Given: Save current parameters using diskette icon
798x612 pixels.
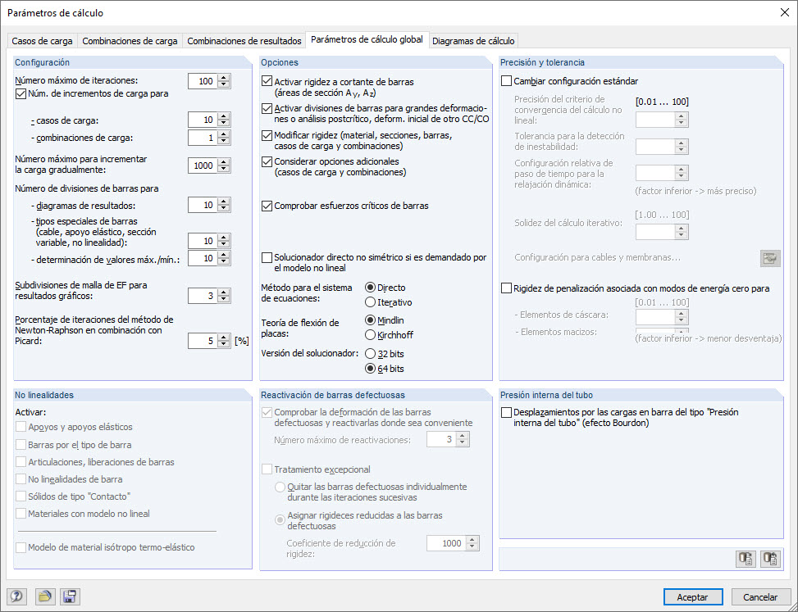Looking at the screenshot, I should point(70,596).
